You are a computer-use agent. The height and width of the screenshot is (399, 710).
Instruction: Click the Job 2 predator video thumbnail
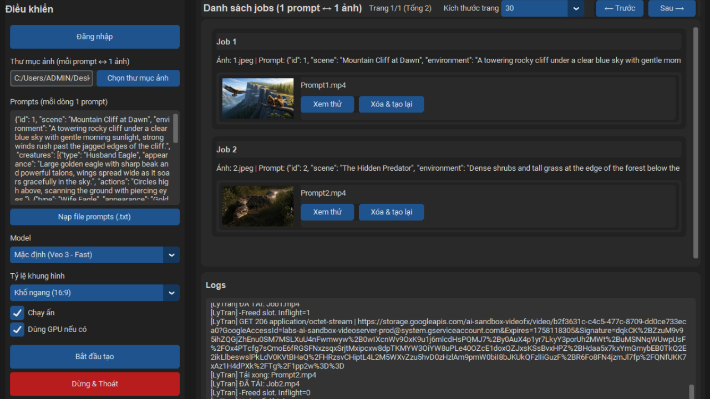point(258,206)
